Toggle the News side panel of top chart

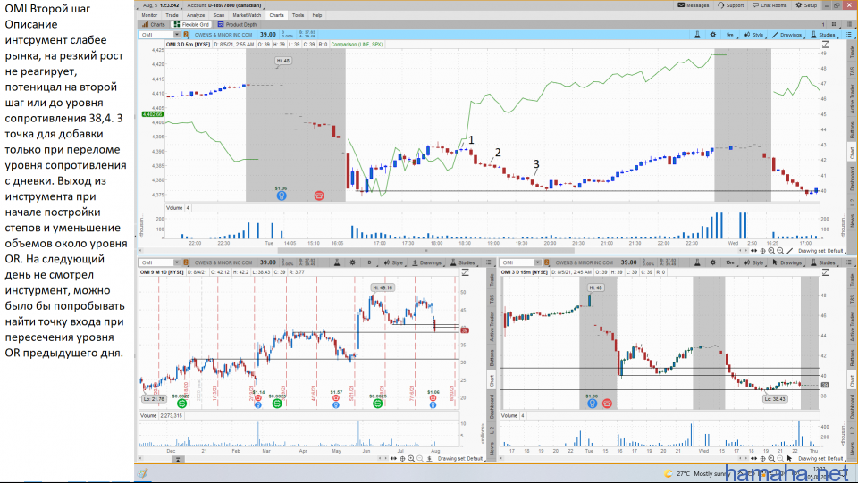click(852, 221)
